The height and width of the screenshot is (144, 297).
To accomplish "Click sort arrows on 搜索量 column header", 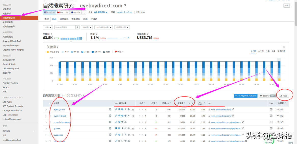I will click(x=185, y=103).
